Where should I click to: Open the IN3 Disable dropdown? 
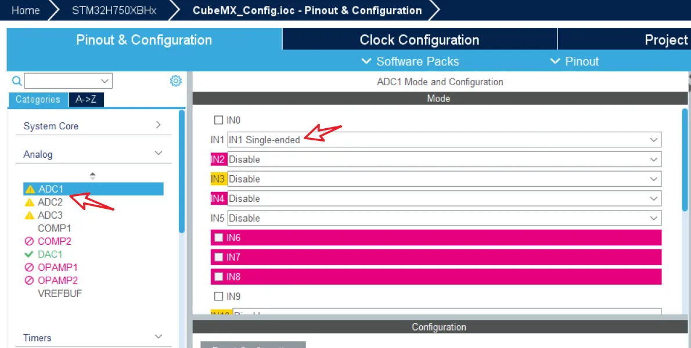click(x=444, y=179)
